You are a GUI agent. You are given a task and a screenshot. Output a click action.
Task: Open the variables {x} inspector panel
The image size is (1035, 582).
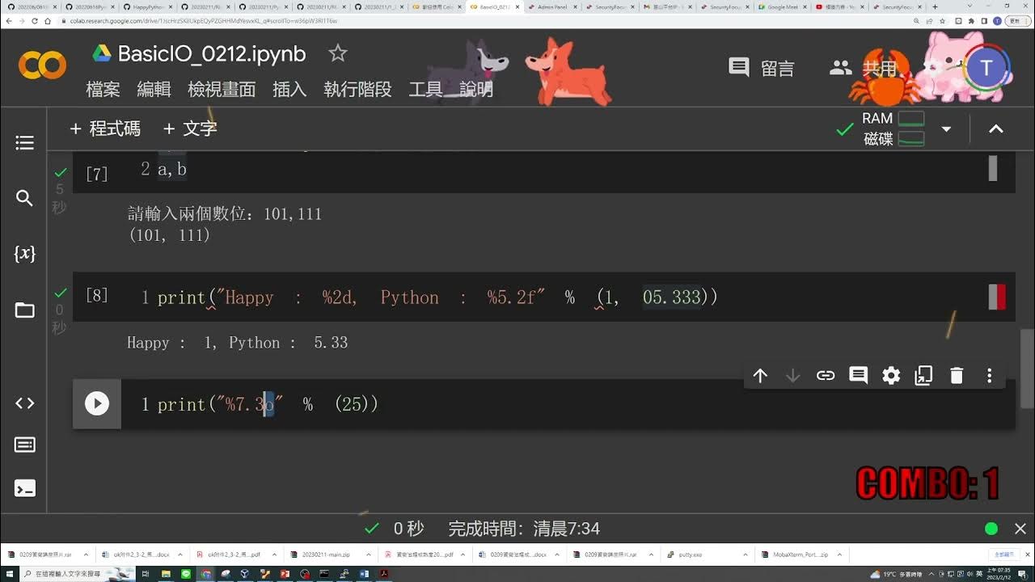coord(24,254)
